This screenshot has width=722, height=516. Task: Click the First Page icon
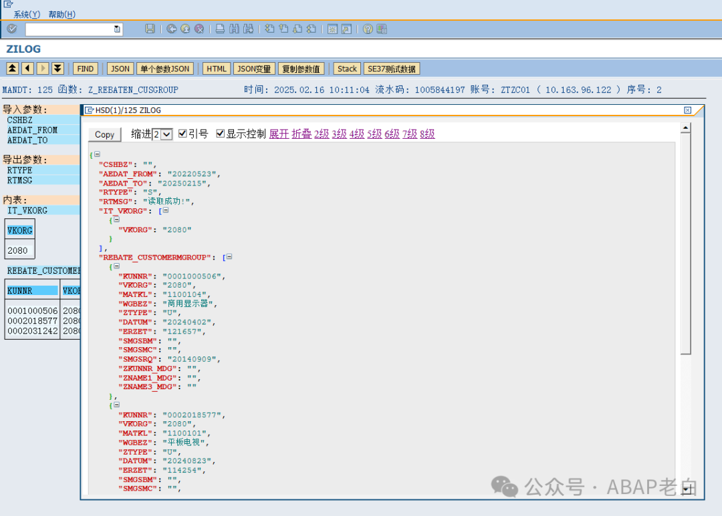(269, 29)
